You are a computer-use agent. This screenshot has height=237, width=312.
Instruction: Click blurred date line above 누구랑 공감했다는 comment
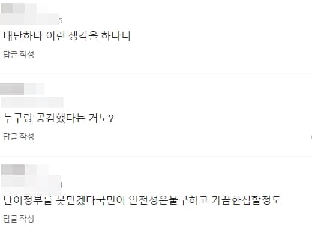32,102
